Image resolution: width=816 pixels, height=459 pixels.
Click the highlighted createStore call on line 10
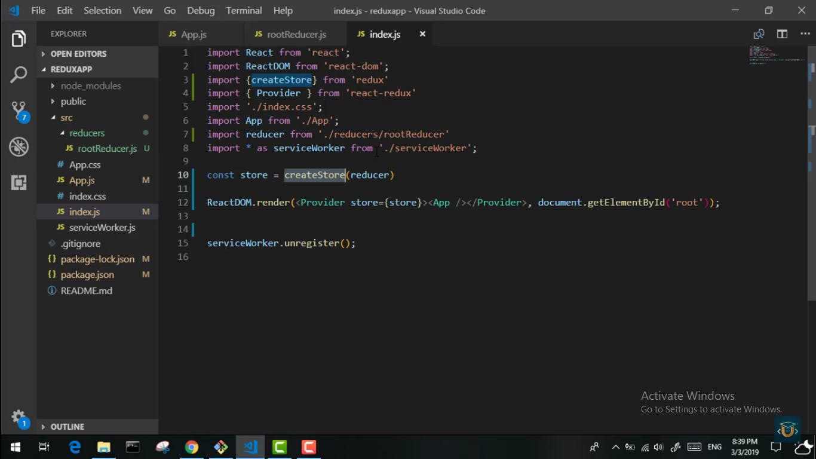click(315, 175)
